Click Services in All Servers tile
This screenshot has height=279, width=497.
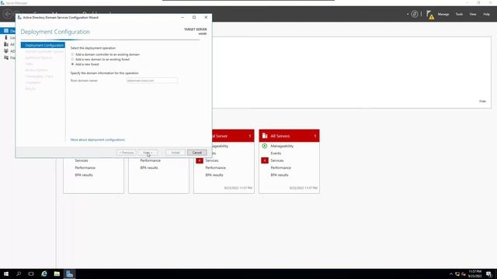point(277,160)
